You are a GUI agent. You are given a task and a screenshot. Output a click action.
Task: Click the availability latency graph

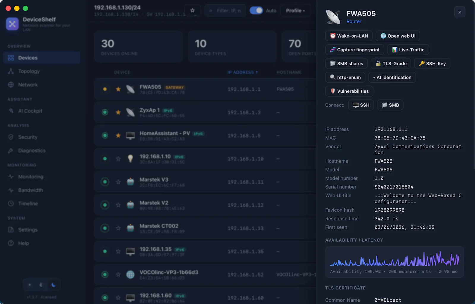click(x=395, y=259)
